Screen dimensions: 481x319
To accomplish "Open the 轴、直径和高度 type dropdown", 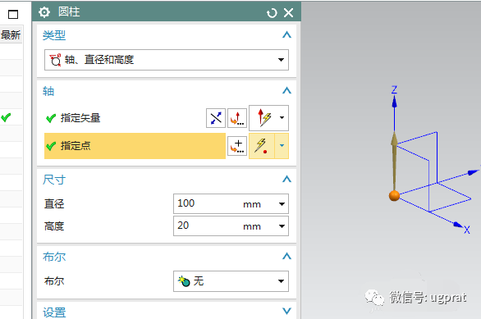I will (x=167, y=60).
